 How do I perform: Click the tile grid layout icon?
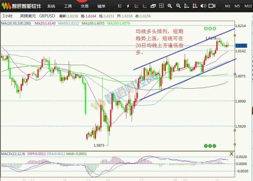[x=161, y=6]
